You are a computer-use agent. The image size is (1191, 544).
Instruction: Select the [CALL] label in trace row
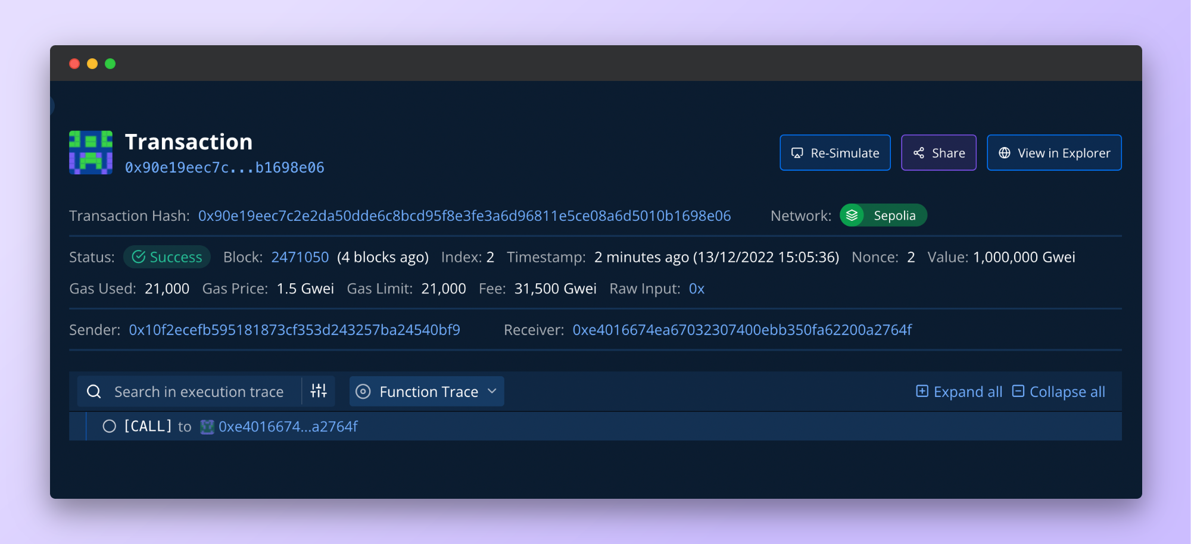coord(148,426)
